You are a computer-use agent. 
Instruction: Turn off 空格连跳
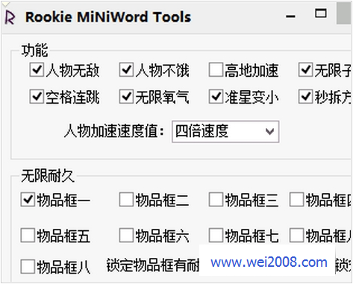point(37,97)
